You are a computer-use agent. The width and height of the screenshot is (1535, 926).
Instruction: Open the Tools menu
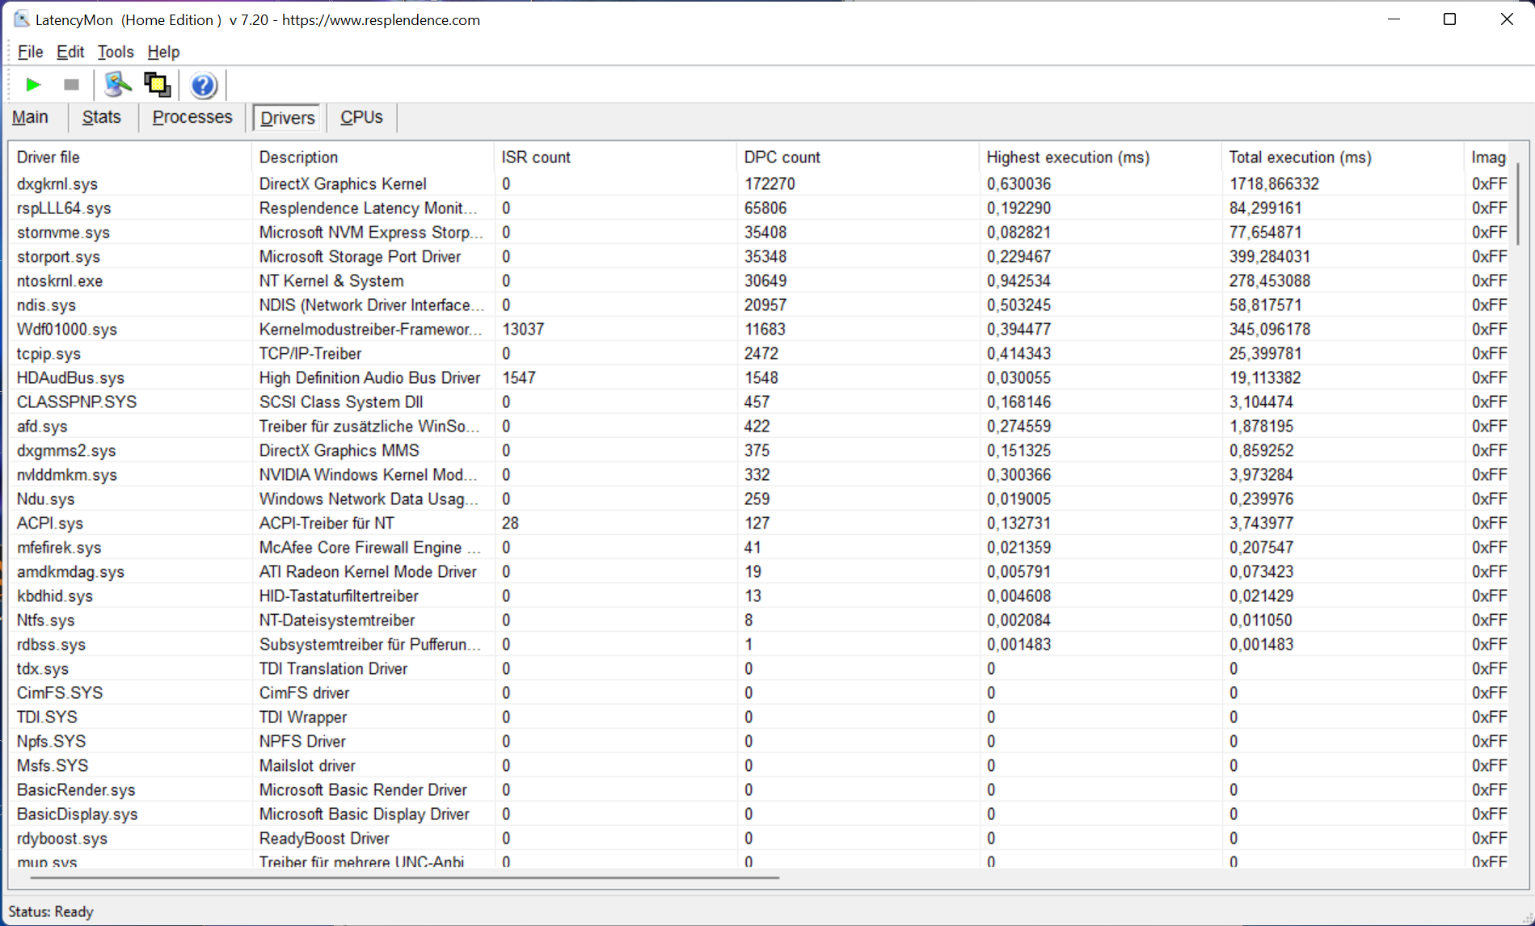click(116, 52)
